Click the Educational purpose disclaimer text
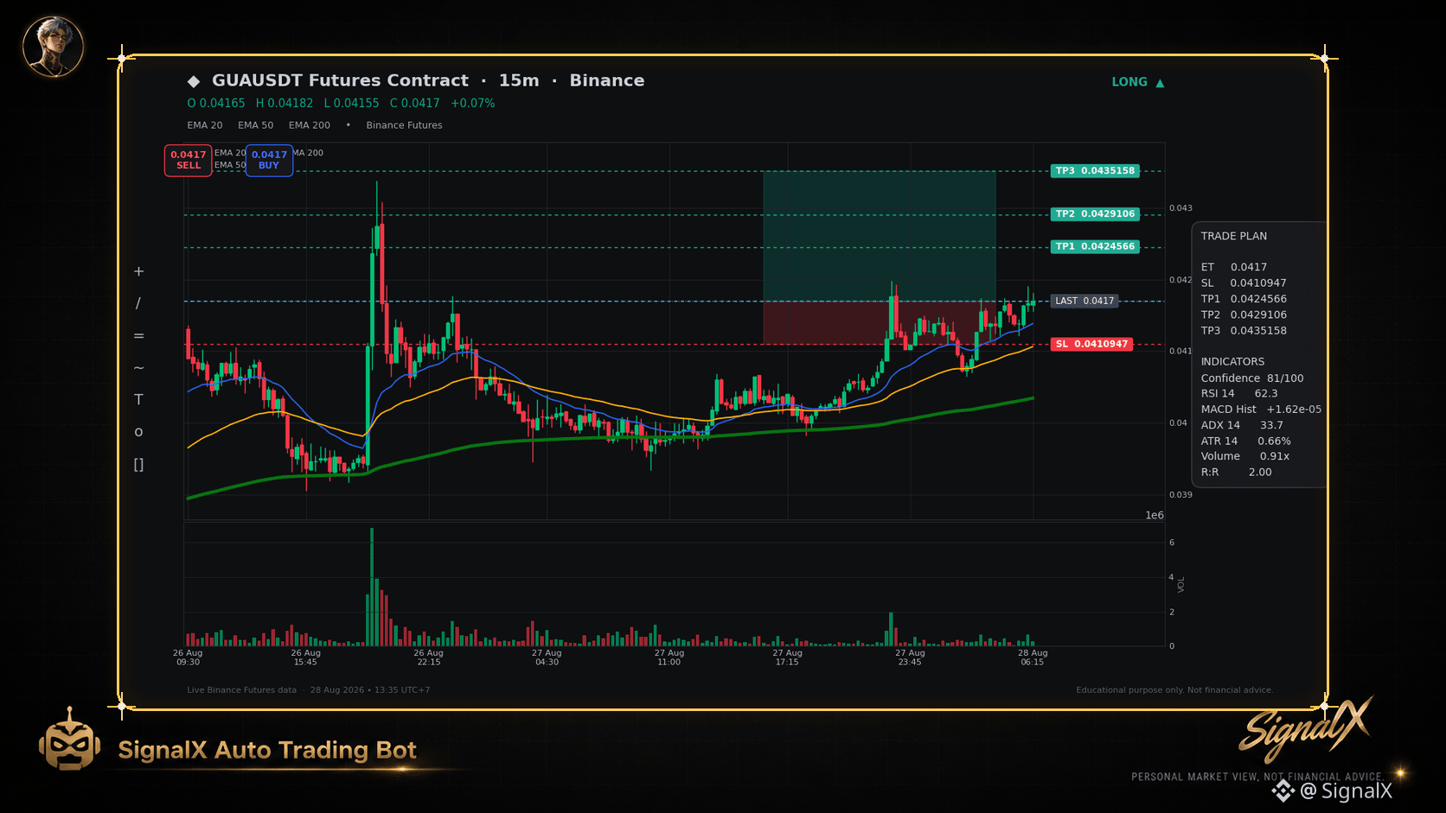 coord(1174,690)
